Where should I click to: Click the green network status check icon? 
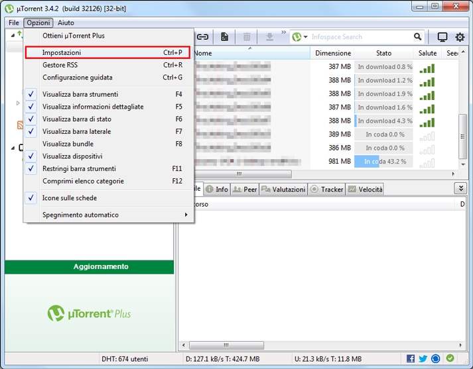pos(450,358)
